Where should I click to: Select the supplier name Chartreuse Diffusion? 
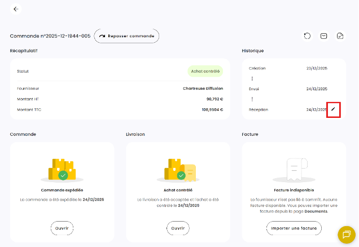point(203,88)
